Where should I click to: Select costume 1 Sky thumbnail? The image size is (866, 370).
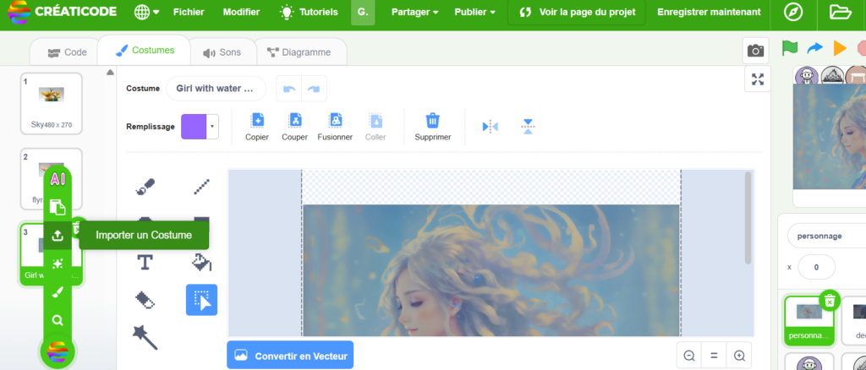click(52, 104)
